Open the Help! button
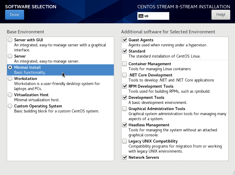Screen dimensions: 235x175 [x=221, y=15]
